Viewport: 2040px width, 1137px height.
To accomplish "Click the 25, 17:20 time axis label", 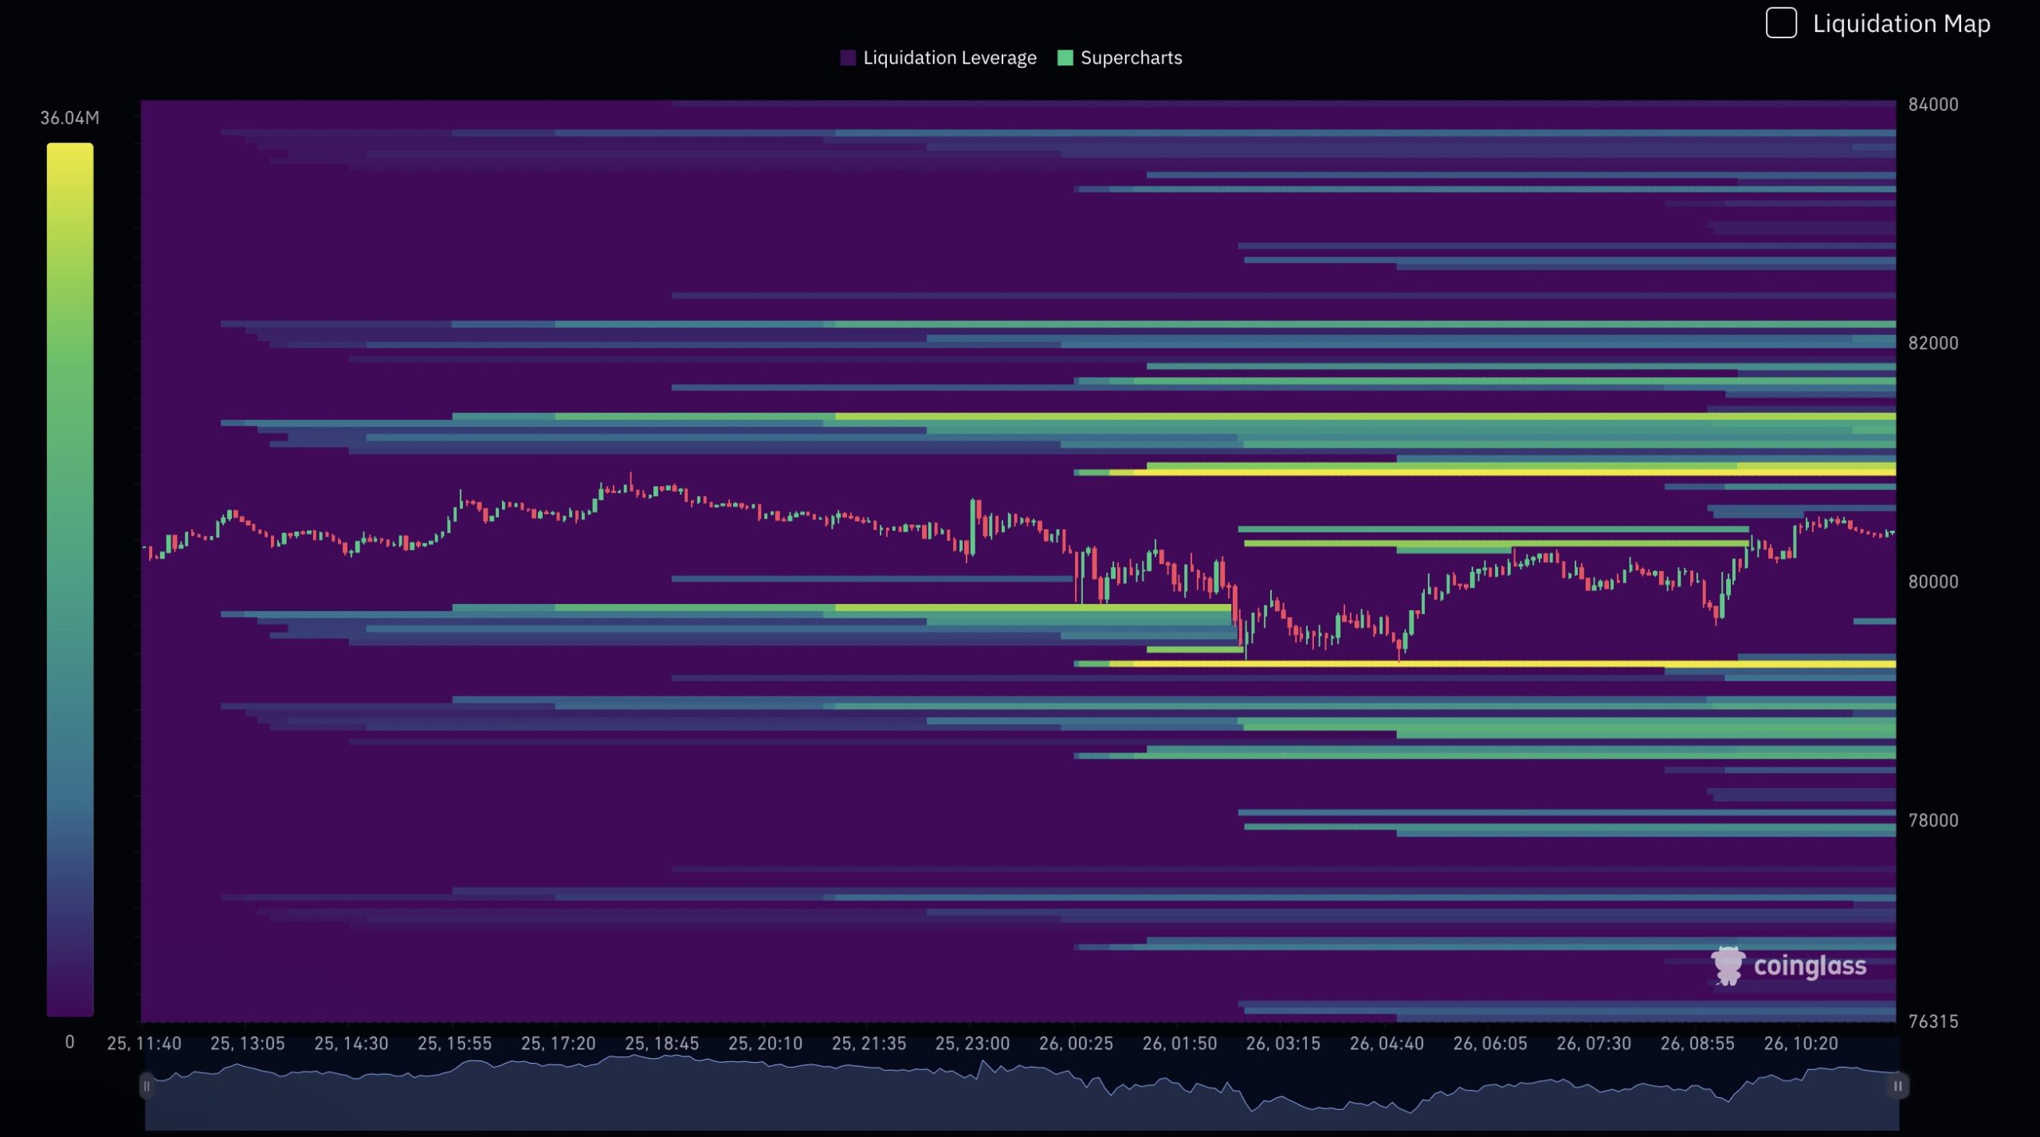I will point(559,1044).
